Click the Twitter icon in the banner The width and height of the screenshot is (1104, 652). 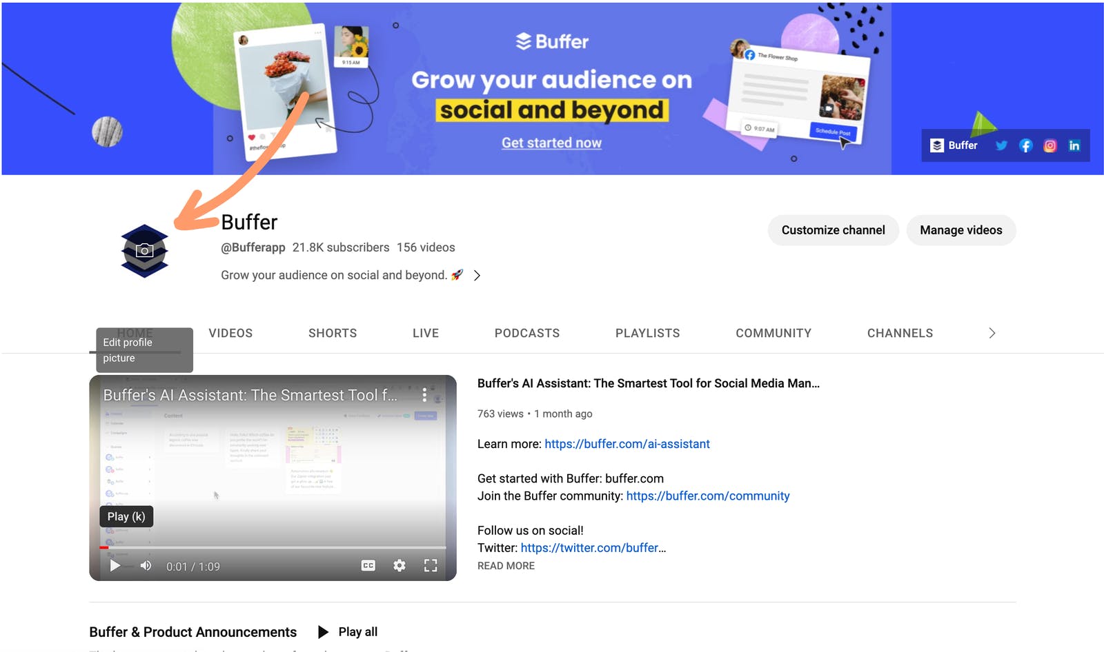click(x=1001, y=145)
